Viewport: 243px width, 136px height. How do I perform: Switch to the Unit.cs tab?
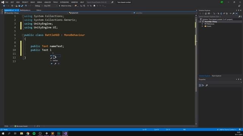(x=39, y=10)
